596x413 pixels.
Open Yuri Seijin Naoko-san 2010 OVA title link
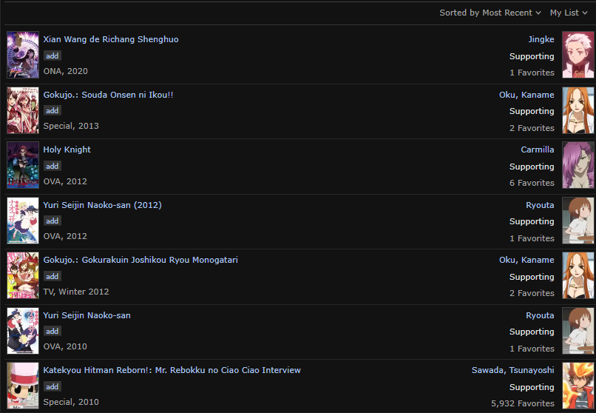point(87,315)
